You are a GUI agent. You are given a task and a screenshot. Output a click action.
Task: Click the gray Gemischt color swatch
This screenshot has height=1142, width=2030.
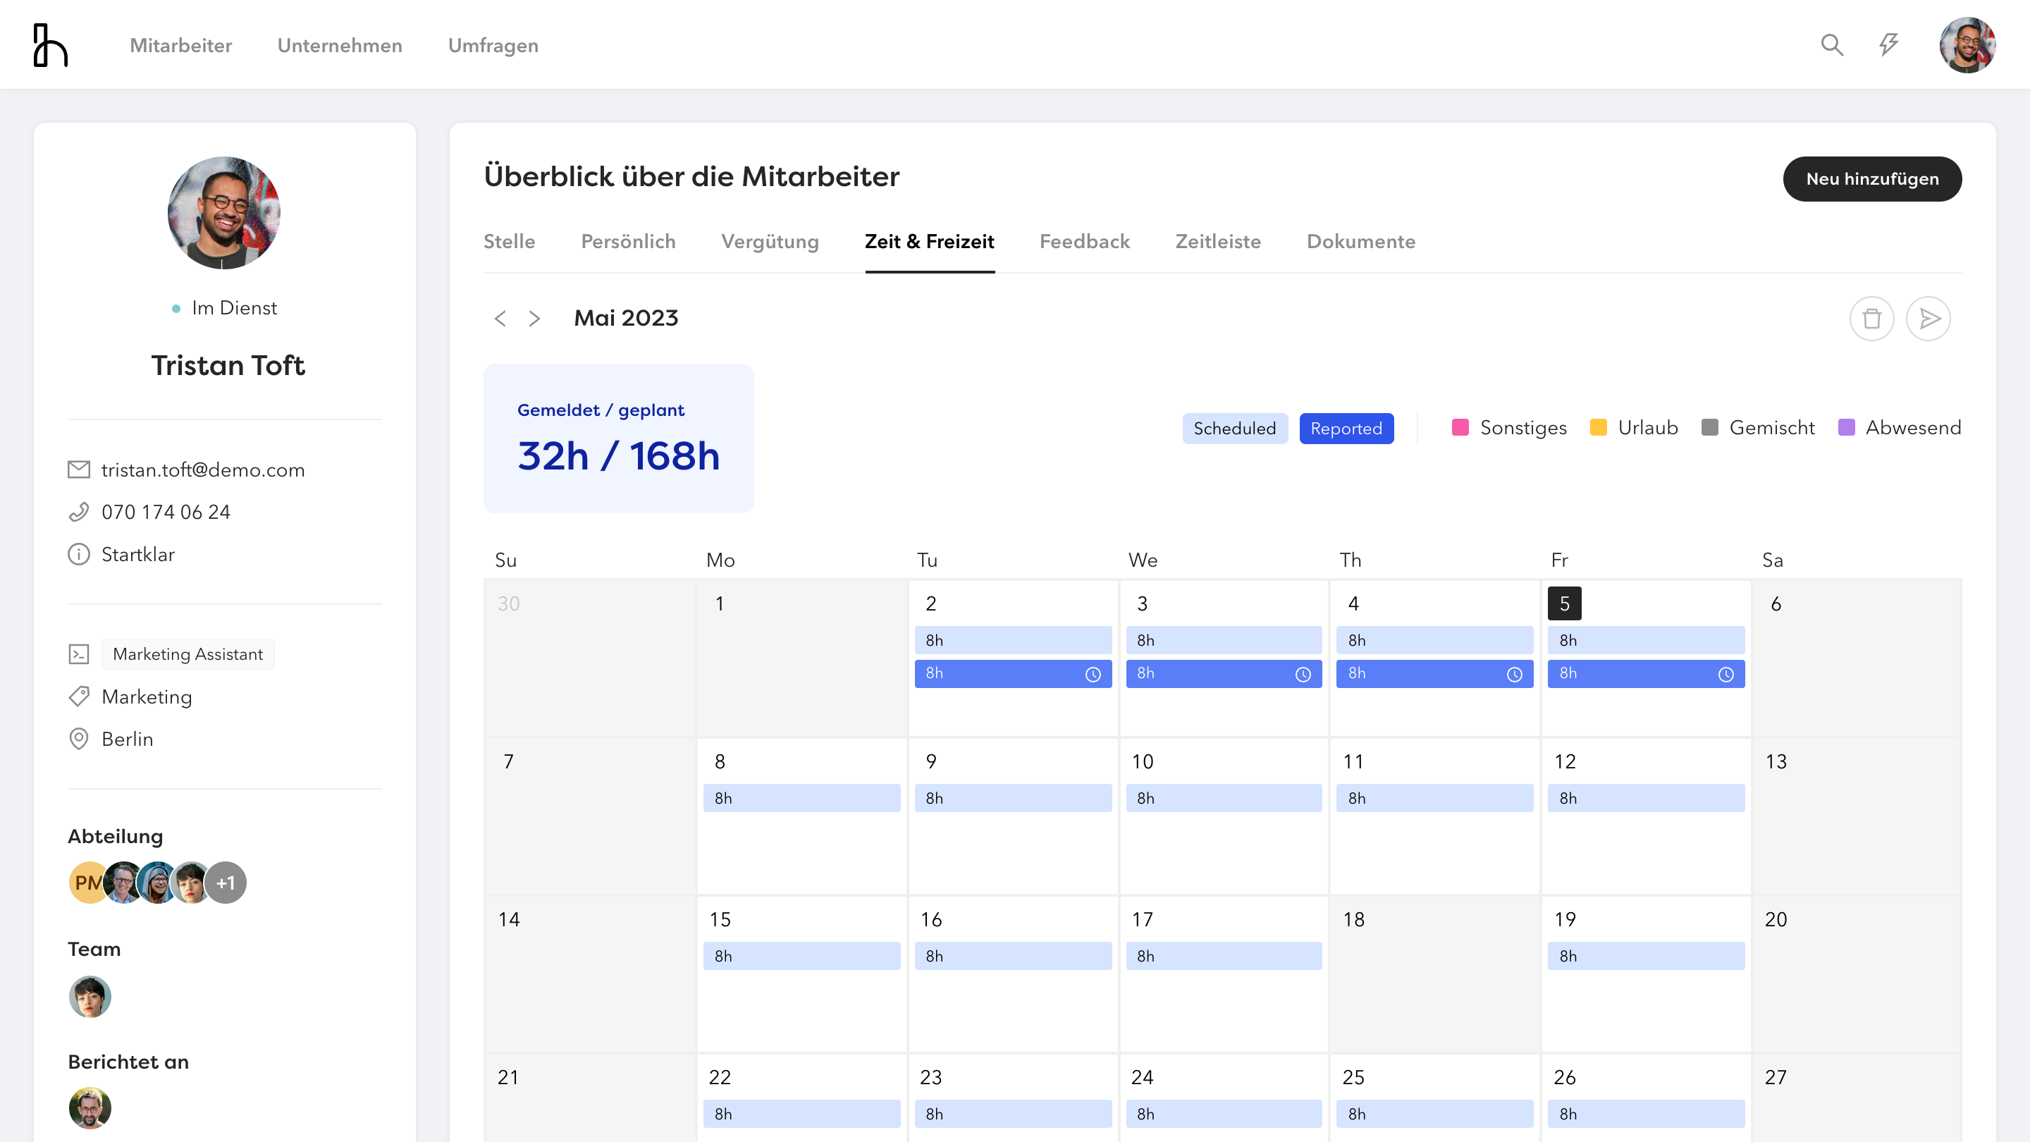[x=1709, y=427]
